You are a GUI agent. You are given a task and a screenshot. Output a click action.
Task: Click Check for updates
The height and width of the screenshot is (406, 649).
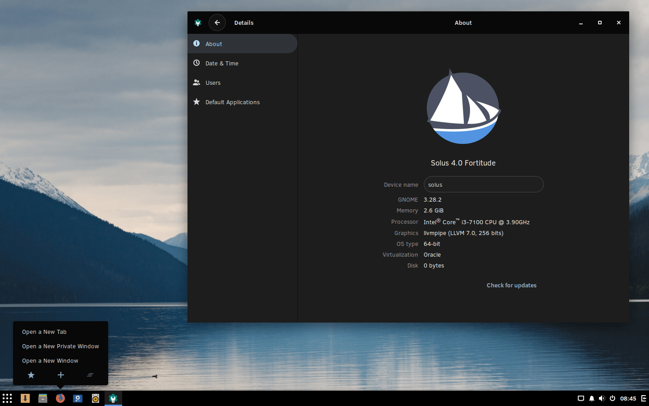(x=512, y=286)
